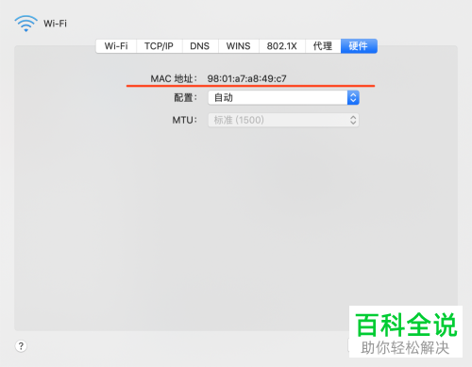
Task: Click the 配置 label text
Action: [x=186, y=97]
